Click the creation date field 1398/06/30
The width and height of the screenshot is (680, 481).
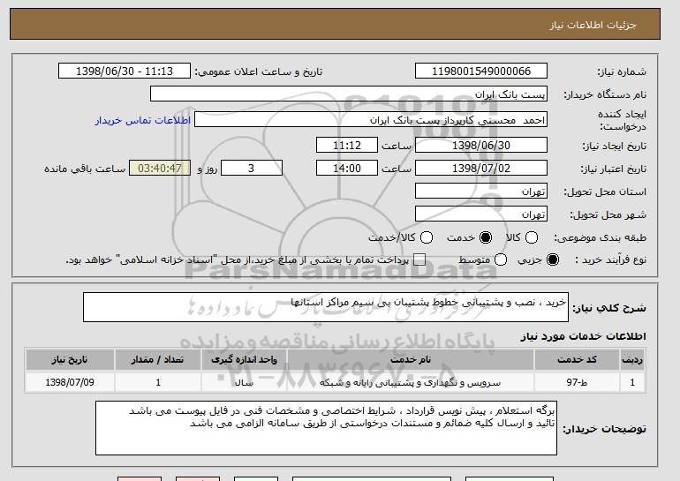[481, 145]
